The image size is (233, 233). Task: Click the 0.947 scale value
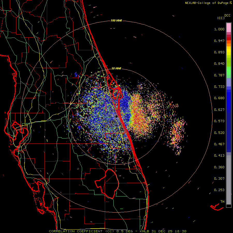click(x=219, y=41)
